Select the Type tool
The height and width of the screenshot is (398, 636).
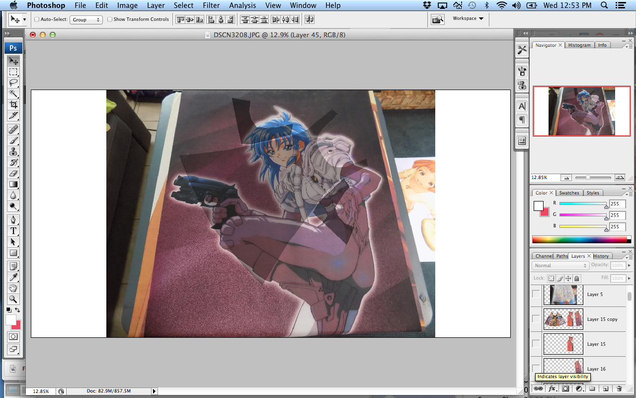pos(13,231)
